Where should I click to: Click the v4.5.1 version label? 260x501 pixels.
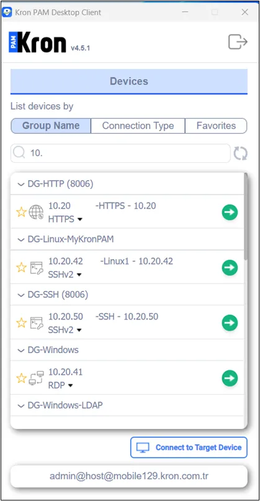click(x=81, y=48)
